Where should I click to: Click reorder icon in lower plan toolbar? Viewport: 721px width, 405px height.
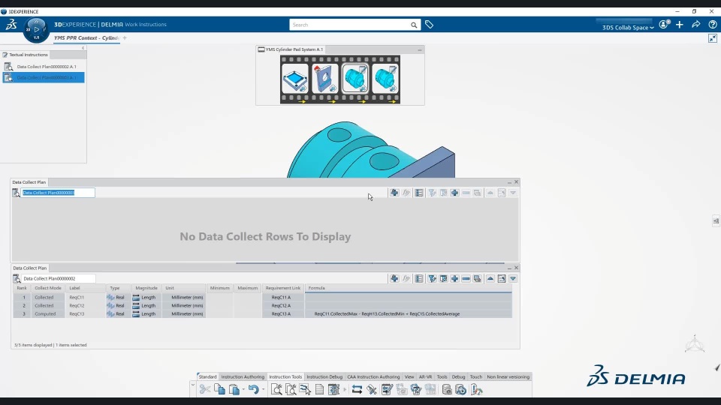pyautogui.click(x=502, y=279)
